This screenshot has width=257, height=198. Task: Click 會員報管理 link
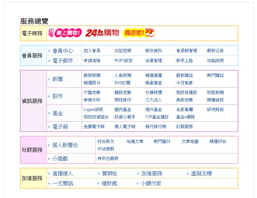186,51
